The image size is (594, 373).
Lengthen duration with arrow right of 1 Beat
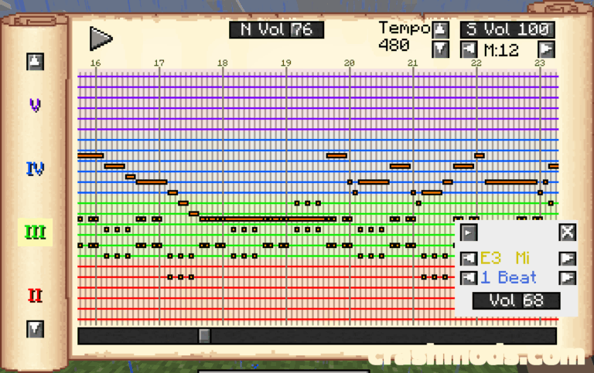point(568,278)
